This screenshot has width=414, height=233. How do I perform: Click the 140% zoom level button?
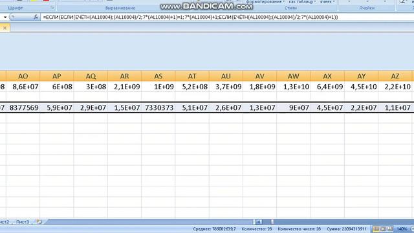(x=402, y=228)
